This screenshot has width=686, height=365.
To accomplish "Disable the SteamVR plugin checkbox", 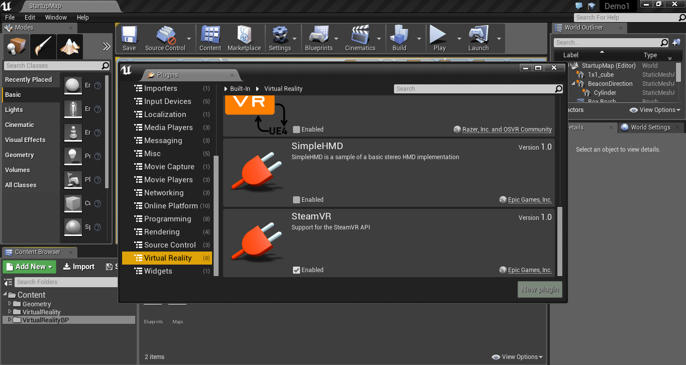I will point(297,270).
